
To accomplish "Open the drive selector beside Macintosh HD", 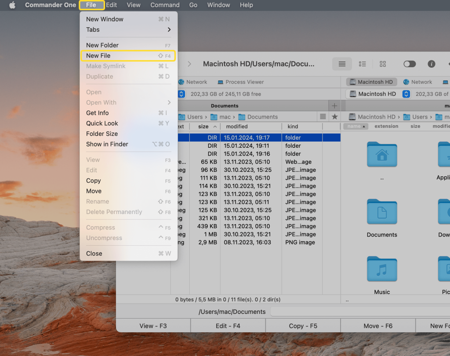I will click(406, 94).
